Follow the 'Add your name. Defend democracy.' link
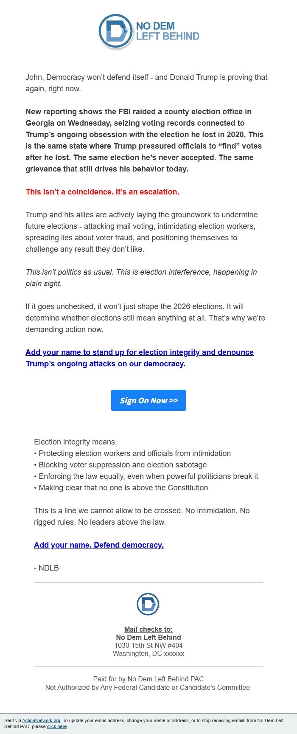 click(99, 545)
